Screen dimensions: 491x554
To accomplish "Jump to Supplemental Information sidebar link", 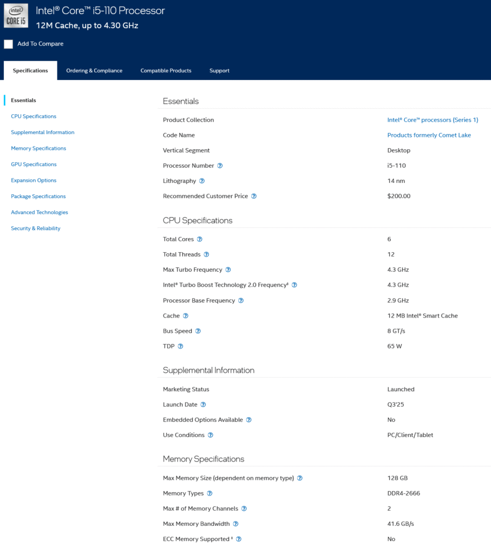I will 43,132.
